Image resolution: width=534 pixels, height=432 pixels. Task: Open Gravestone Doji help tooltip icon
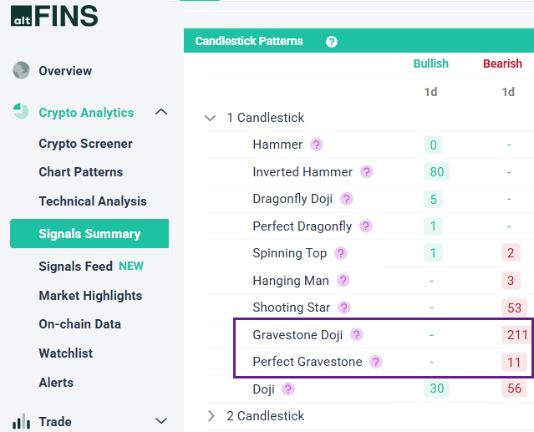[x=357, y=334]
